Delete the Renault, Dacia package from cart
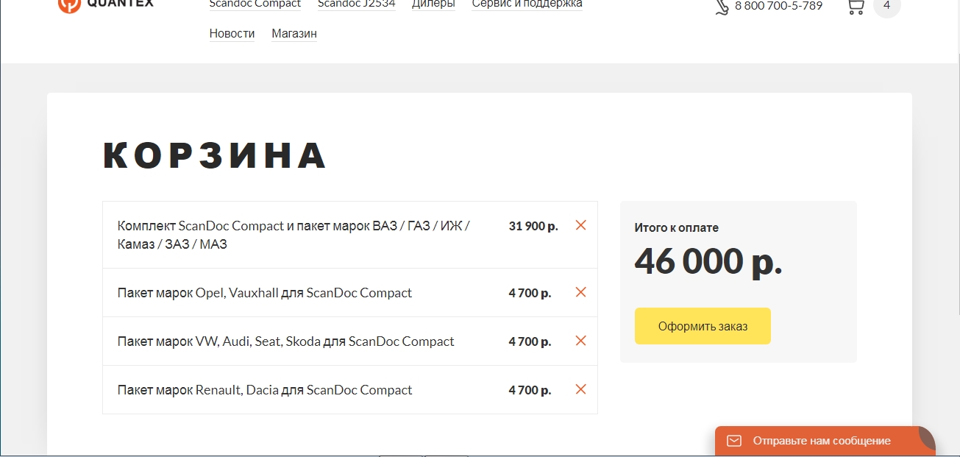 580,389
